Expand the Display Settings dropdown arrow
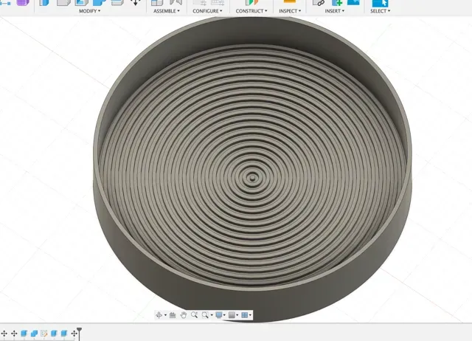Viewport: 472px width, 341px height. coord(224,315)
